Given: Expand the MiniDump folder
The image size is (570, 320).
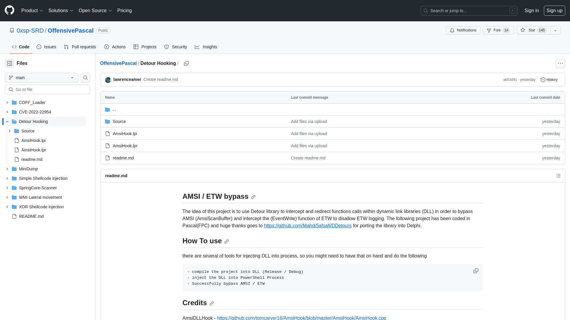Looking at the screenshot, I should tap(7, 169).
